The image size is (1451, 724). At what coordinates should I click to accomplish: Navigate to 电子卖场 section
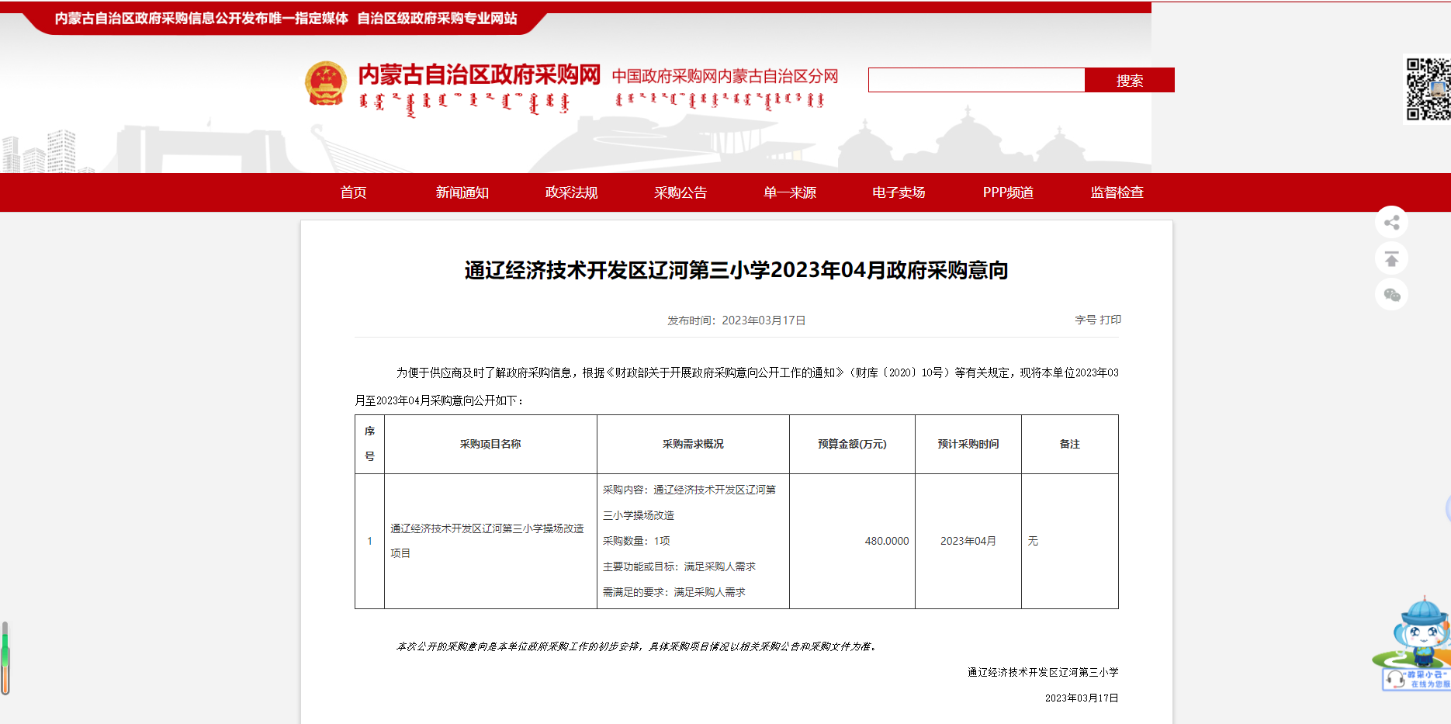pos(899,192)
